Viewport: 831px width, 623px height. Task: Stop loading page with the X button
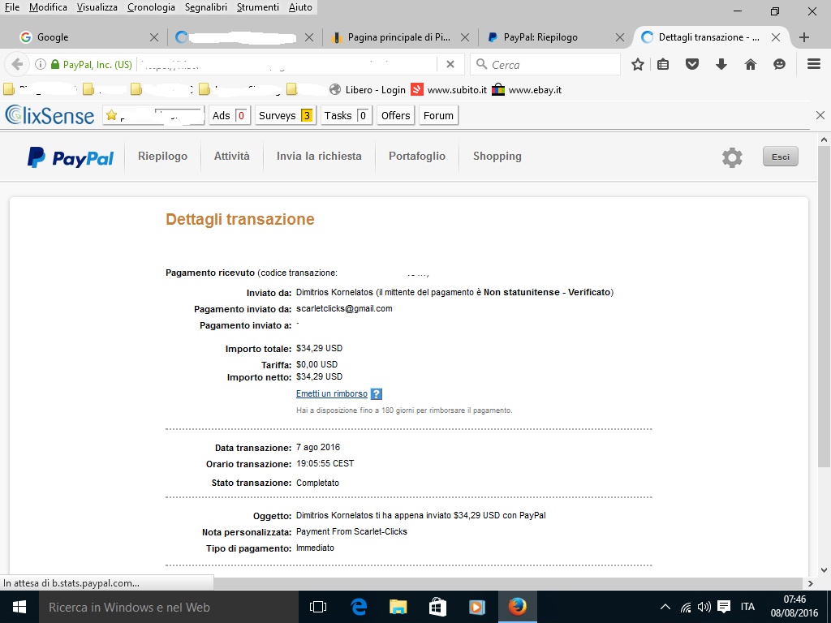coord(450,64)
